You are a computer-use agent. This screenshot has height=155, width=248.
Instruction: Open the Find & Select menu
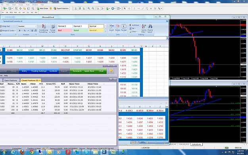click(150, 29)
